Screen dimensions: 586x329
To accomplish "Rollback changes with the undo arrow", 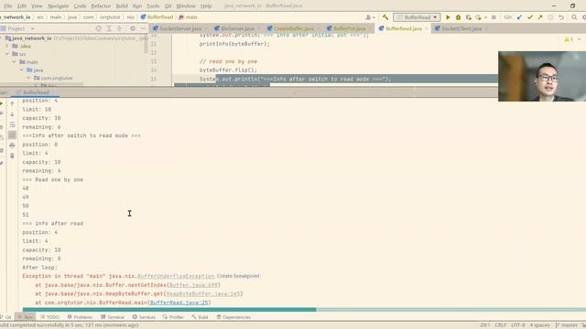I will [561, 17].
